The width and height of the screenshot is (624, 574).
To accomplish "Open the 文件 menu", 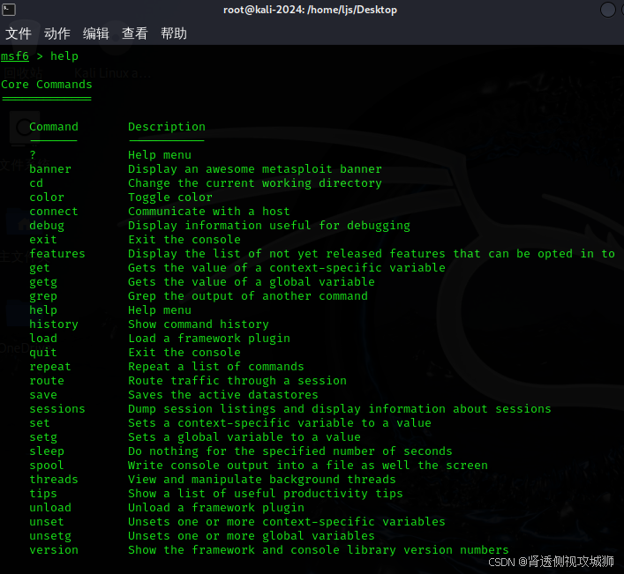I will [x=19, y=34].
